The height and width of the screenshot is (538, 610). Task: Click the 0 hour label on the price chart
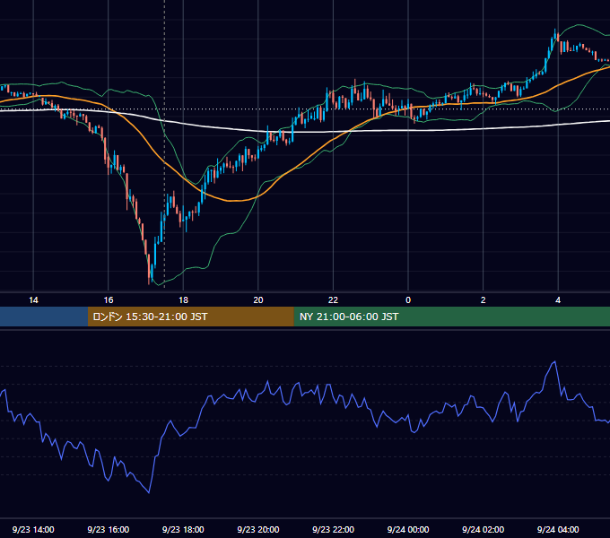tap(408, 300)
